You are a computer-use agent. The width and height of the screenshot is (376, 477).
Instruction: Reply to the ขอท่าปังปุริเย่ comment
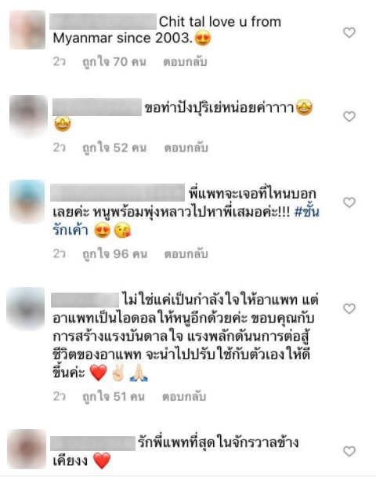[x=186, y=147]
